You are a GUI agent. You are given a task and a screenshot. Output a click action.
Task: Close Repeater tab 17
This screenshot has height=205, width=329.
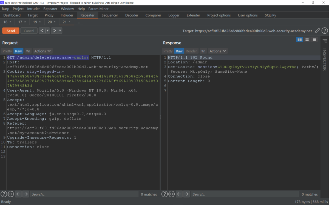(25, 22)
